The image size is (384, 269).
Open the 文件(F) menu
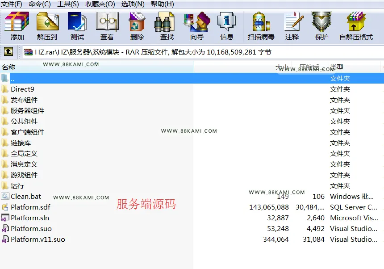12,4
